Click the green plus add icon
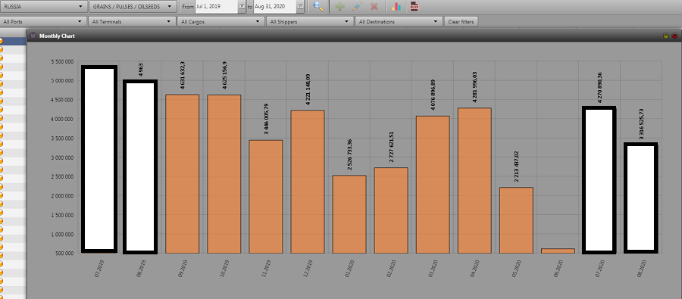This screenshot has width=682, height=299. [340, 7]
